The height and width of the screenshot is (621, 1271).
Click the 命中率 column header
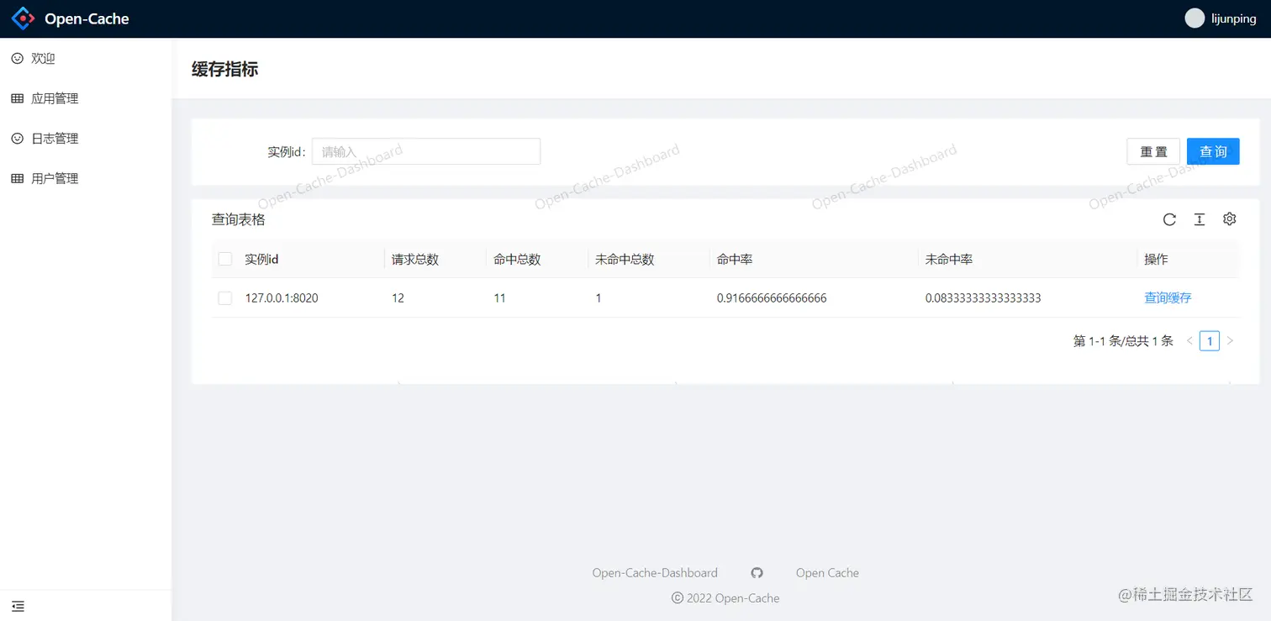[735, 259]
